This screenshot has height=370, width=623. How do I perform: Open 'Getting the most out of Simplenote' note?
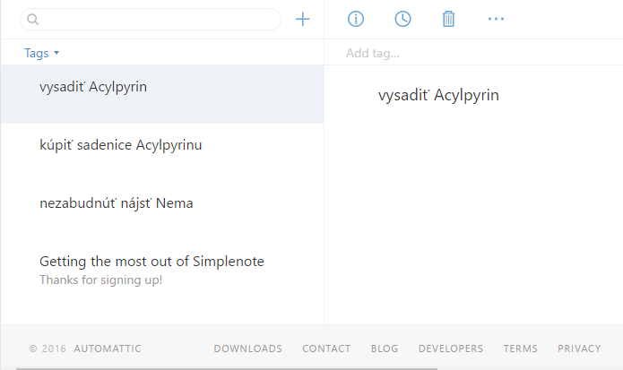pyautogui.click(x=151, y=262)
